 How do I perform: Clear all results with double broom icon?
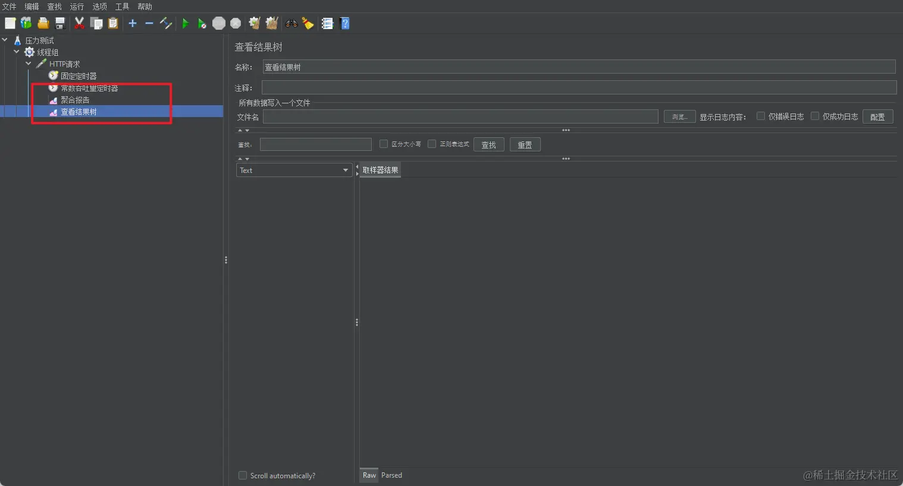click(272, 23)
